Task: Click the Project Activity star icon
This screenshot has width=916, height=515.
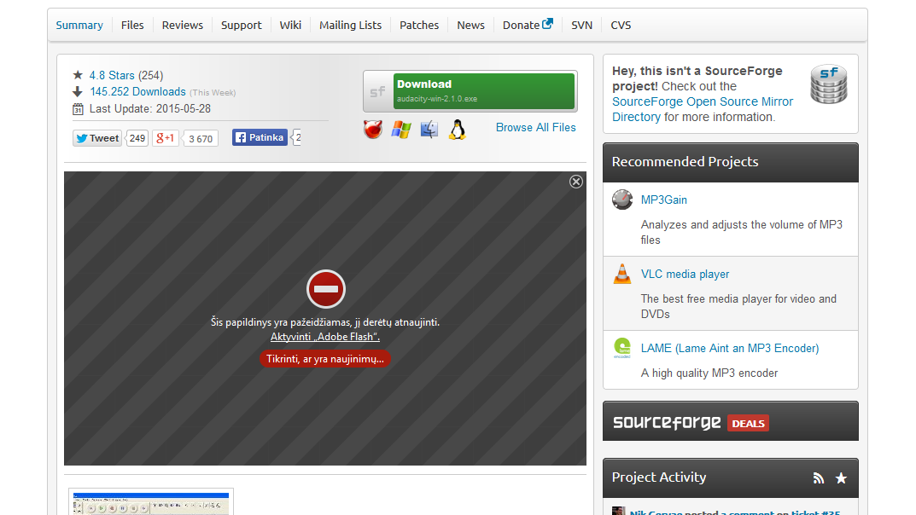Action: click(x=841, y=478)
